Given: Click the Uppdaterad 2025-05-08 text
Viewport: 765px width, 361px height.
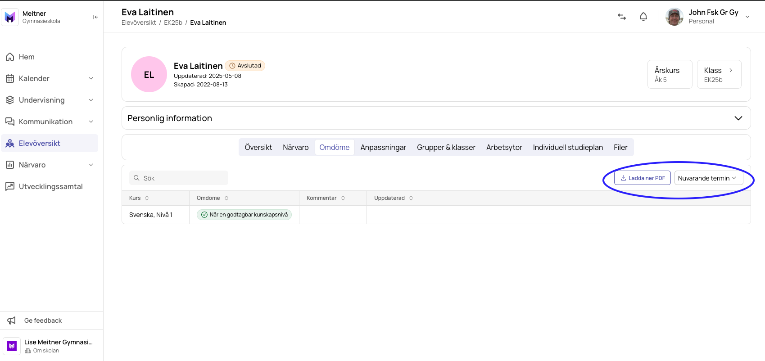Looking at the screenshot, I should [x=208, y=76].
